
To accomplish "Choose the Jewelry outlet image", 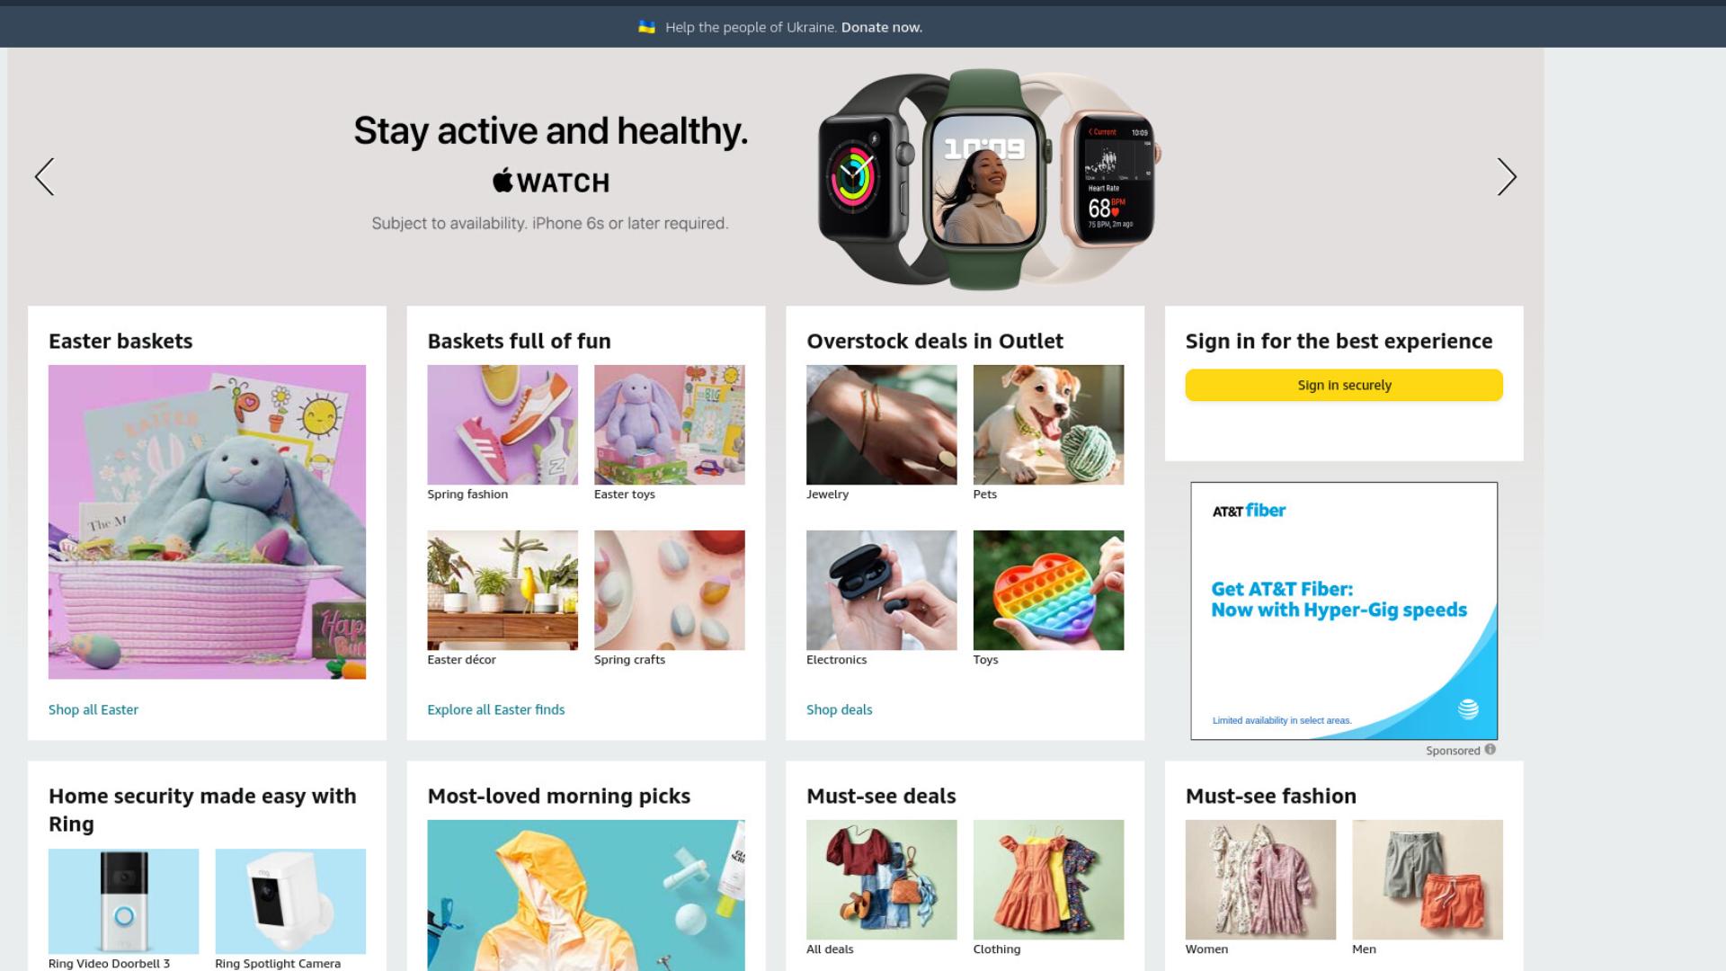I will point(882,424).
